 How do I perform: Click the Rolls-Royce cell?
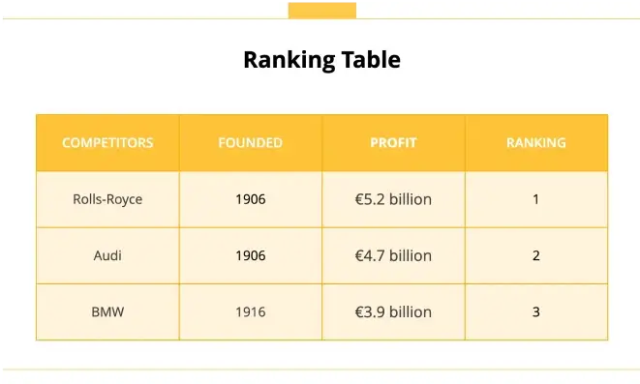point(107,199)
